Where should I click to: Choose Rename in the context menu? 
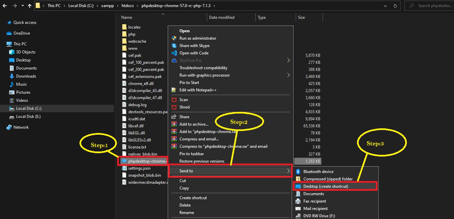coord(187,213)
